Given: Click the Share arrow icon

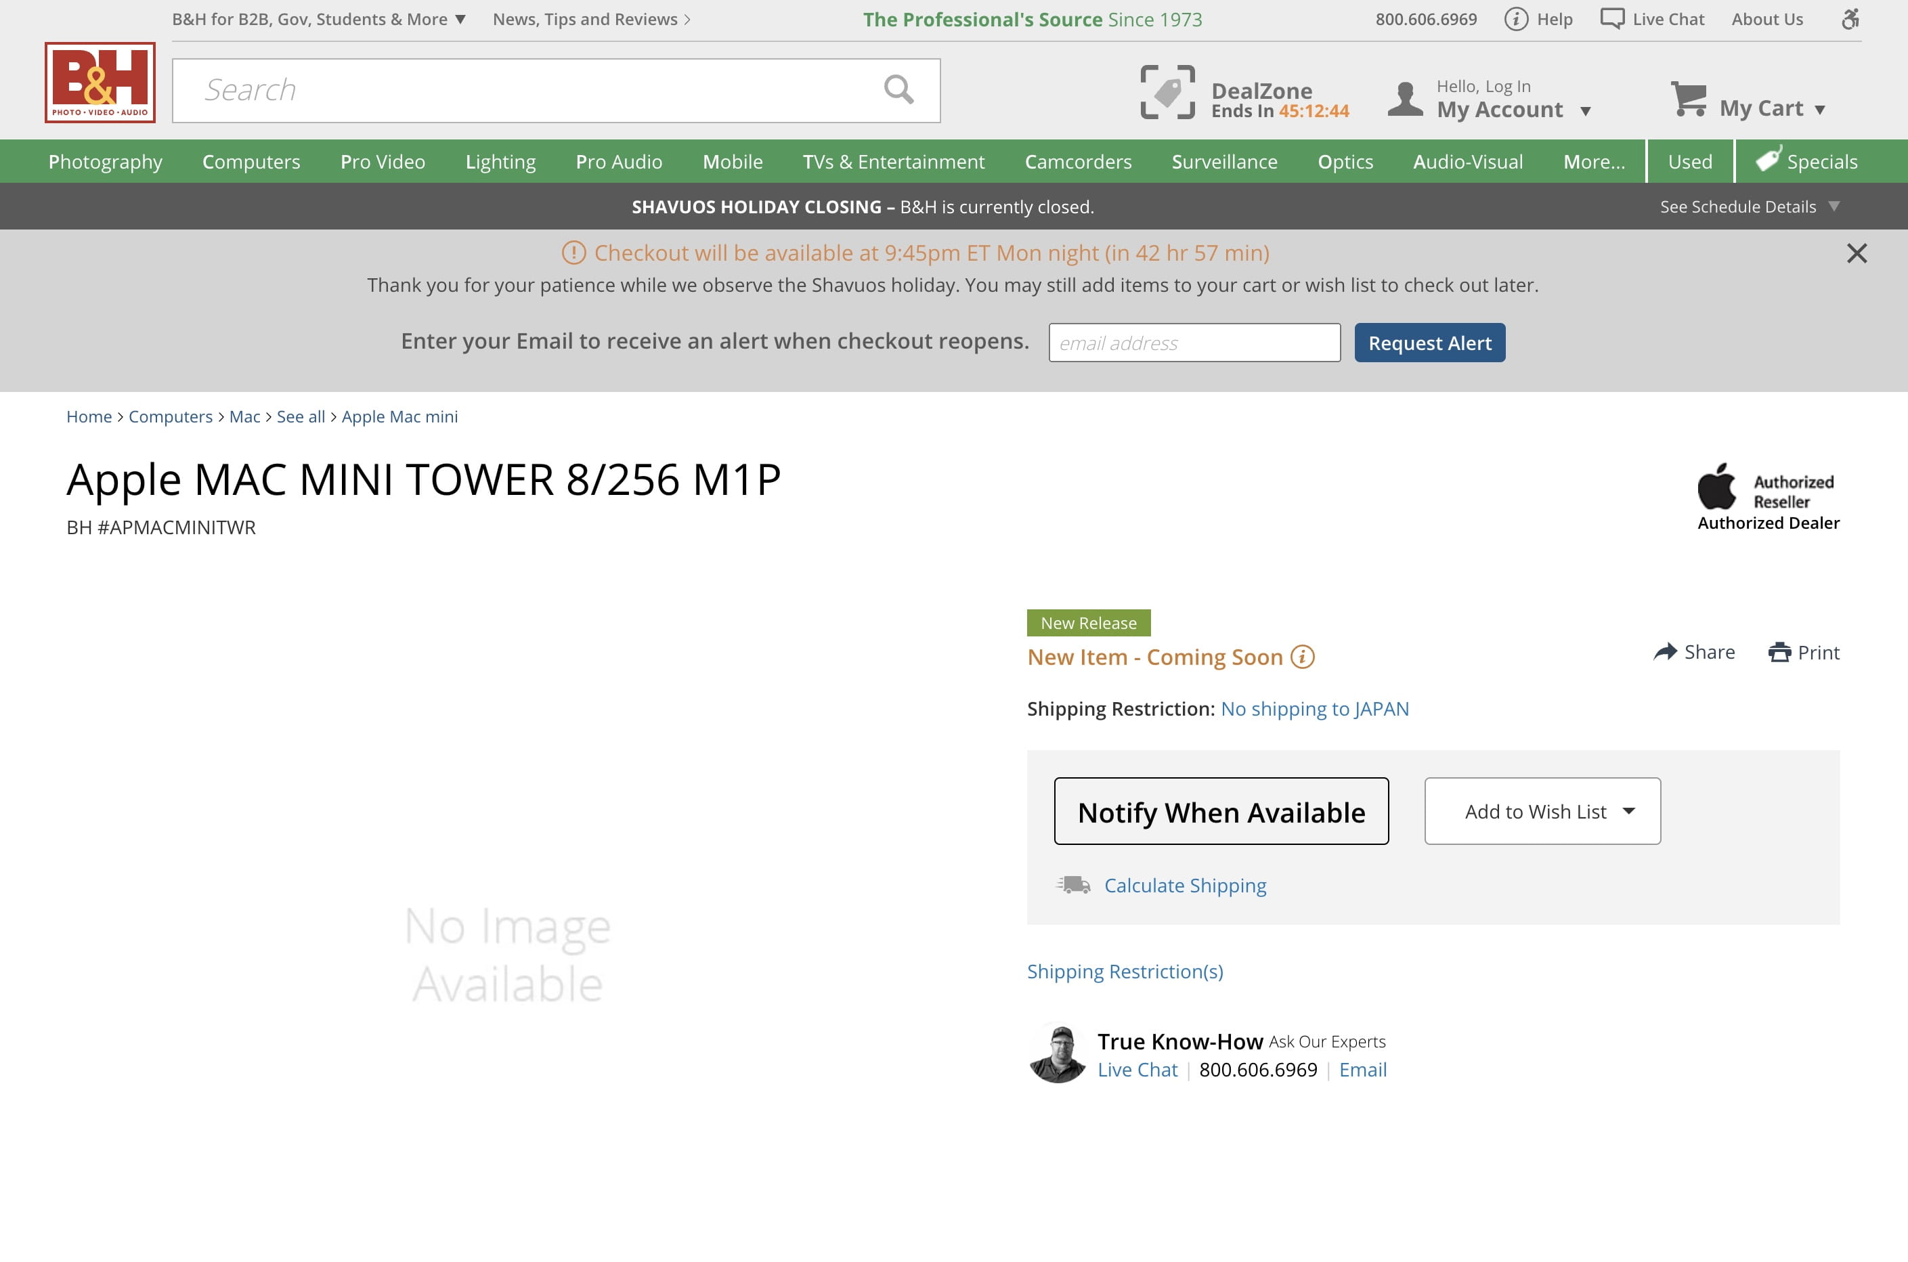Looking at the screenshot, I should click(1665, 652).
